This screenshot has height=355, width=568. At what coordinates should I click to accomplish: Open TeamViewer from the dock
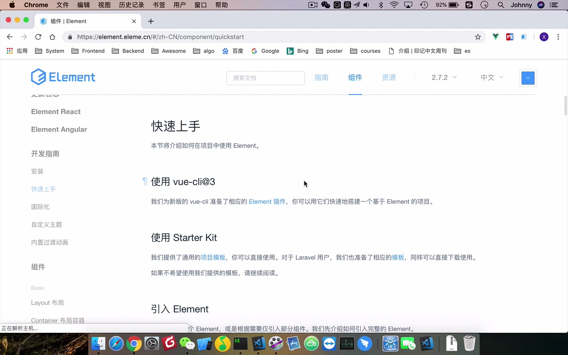click(329, 343)
